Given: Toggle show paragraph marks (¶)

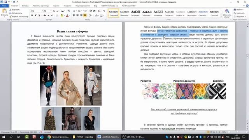Looking at the screenshot, I should coord(104,11).
